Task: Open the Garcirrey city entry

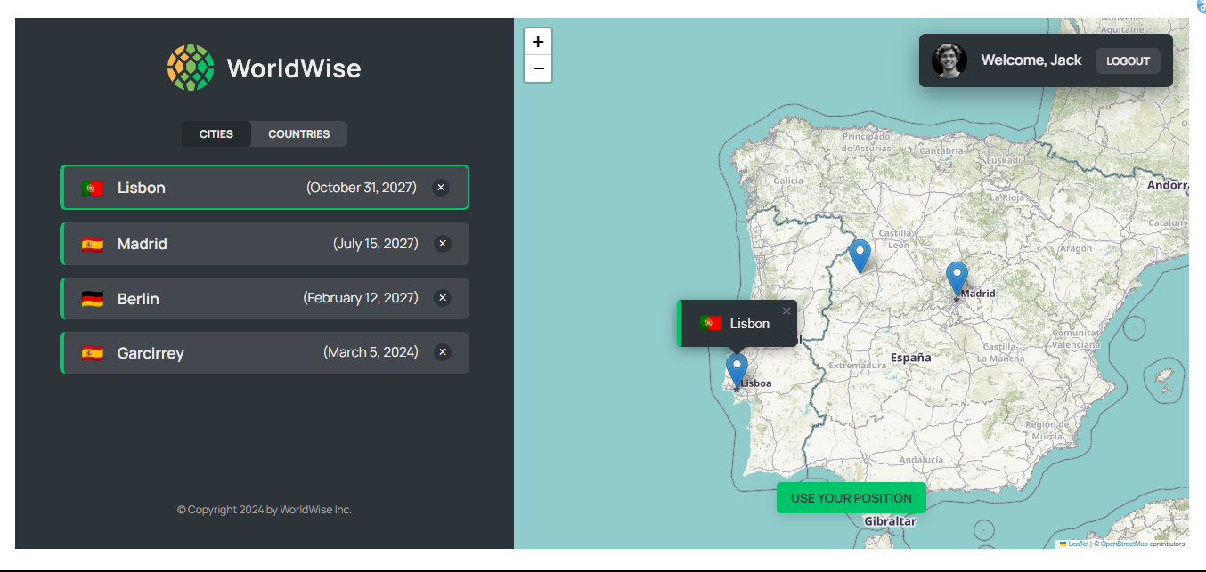Action: coord(265,352)
